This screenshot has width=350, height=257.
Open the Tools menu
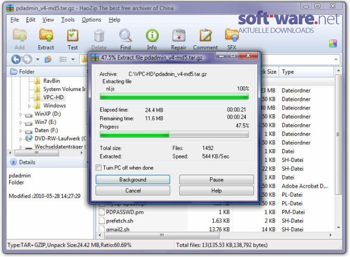(68, 20)
